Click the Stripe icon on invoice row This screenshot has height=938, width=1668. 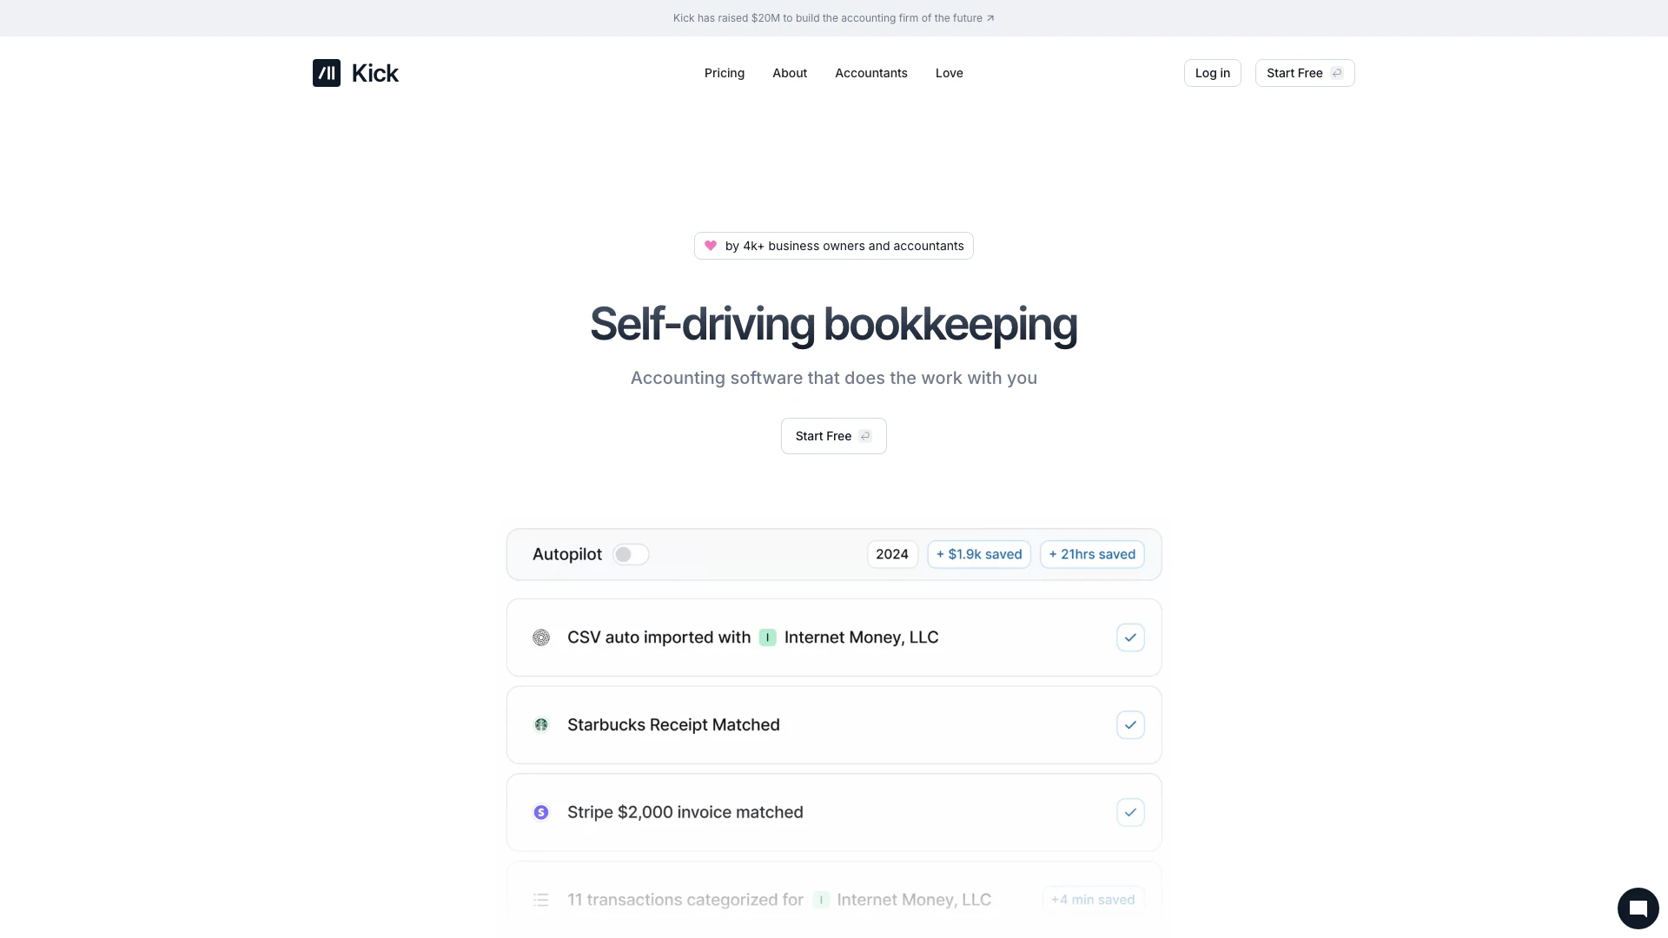(x=541, y=812)
